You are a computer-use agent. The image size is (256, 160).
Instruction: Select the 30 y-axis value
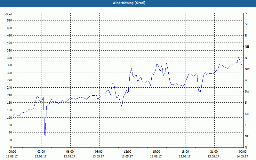coord(10,140)
